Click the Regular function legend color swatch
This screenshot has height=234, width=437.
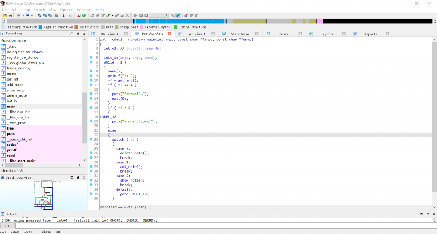pos(41,27)
